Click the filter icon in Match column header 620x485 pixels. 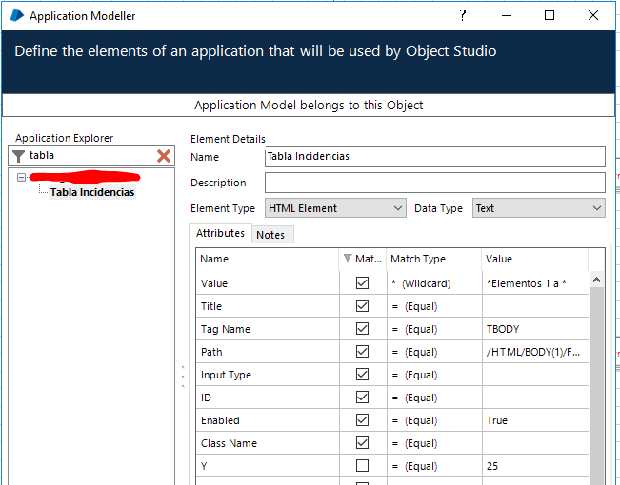pyautogui.click(x=347, y=259)
